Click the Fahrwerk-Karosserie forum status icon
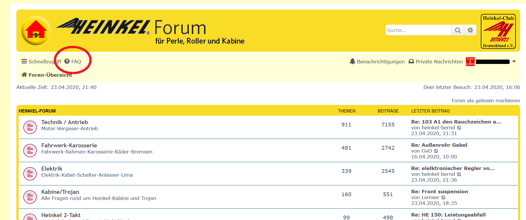This screenshot has height=220, width=526. pyautogui.click(x=30, y=151)
